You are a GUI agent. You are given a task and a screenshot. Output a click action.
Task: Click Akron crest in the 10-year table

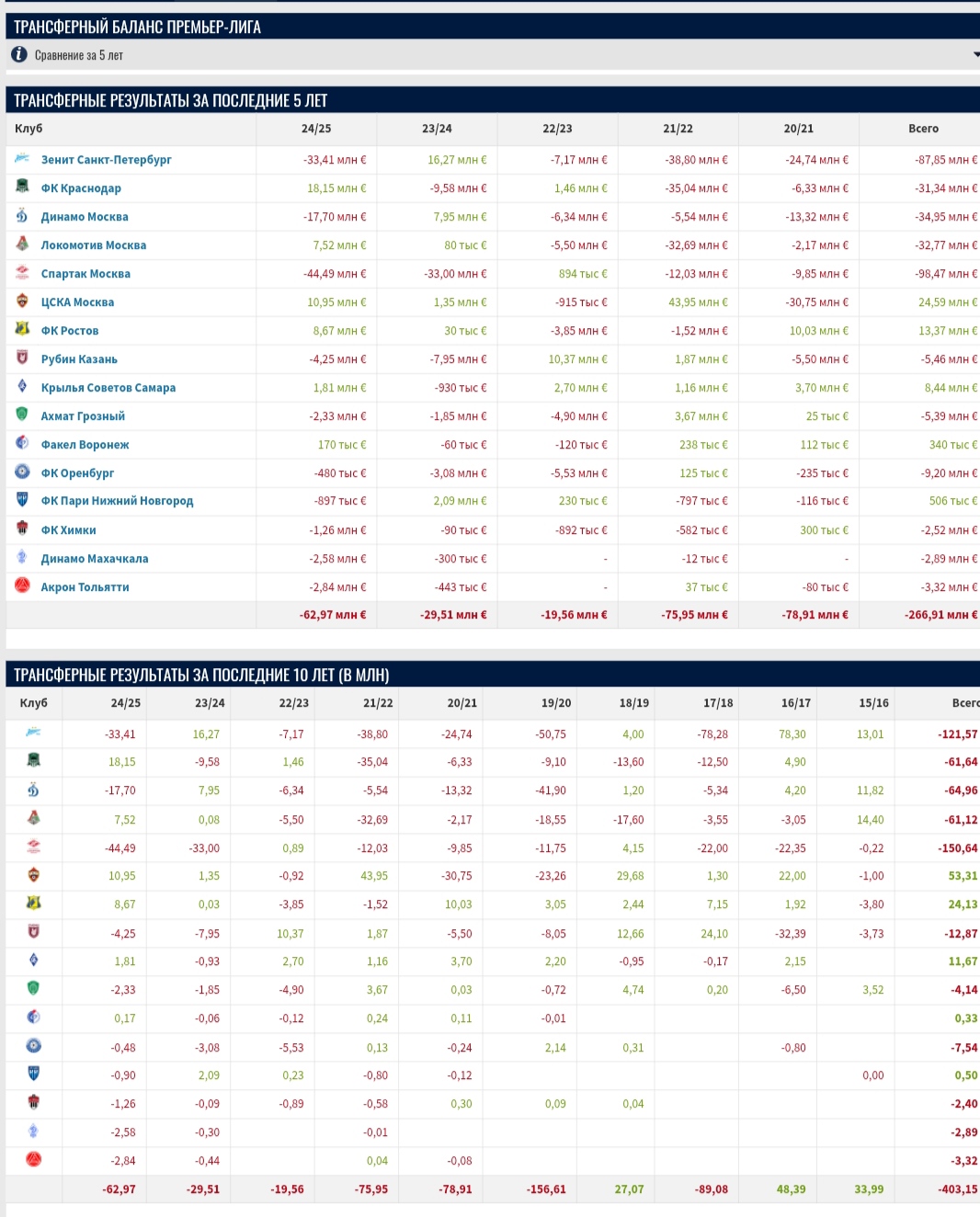[x=33, y=1160]
